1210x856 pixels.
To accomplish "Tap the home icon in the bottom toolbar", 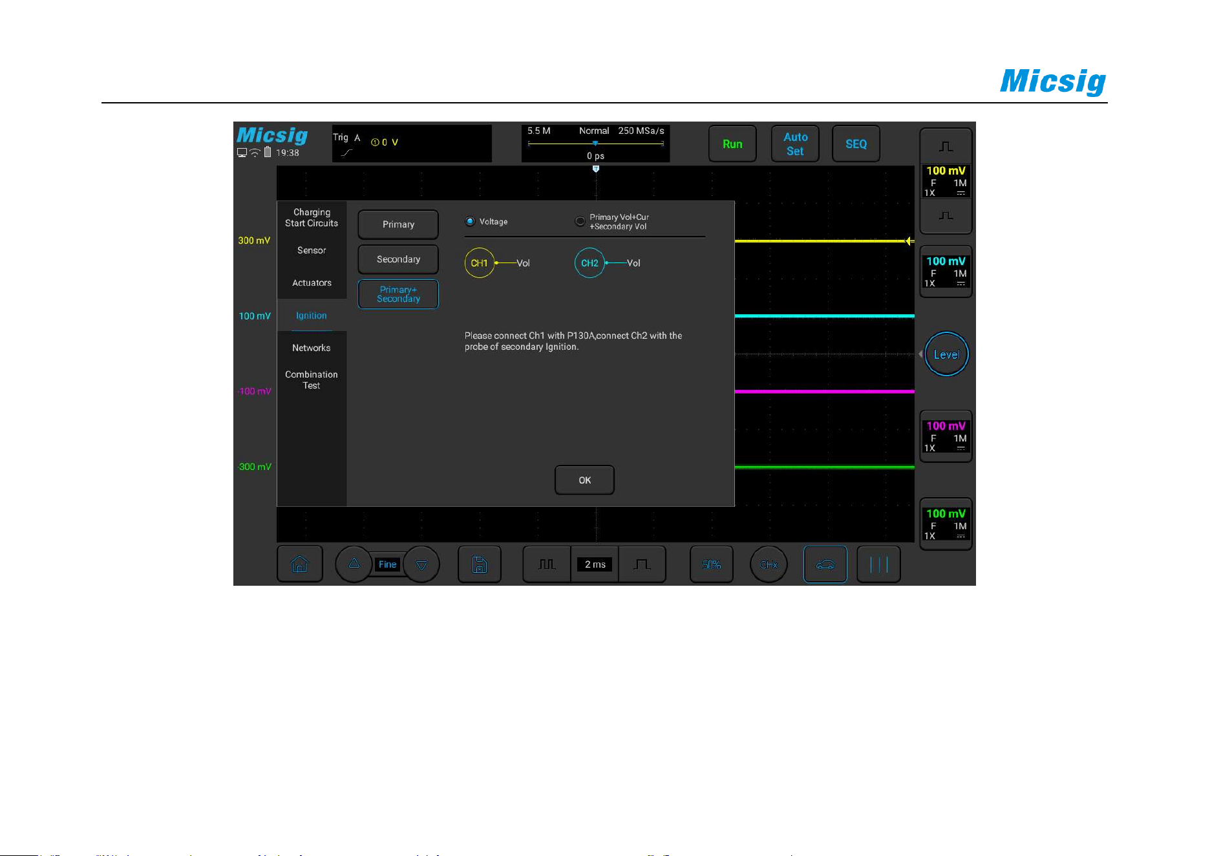I will point(300,564).
